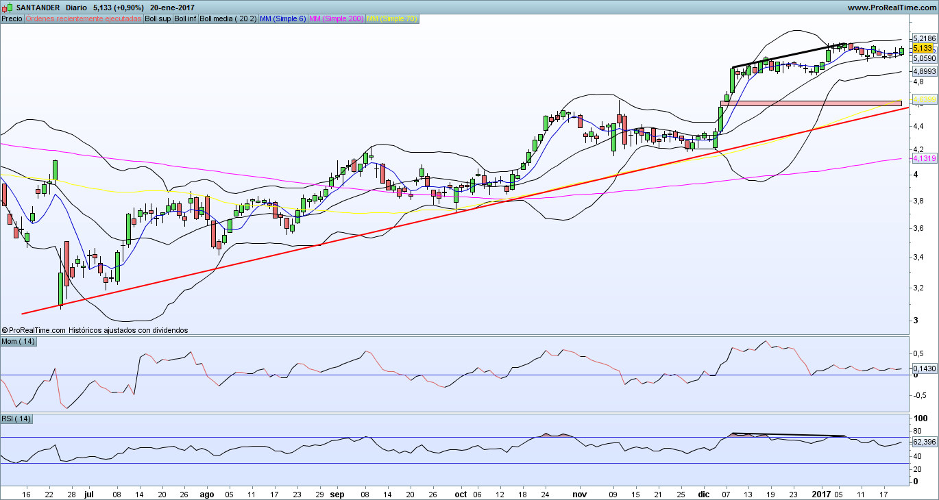
Task: Click the 'ago' month label on time axis
Action: click(206, 493)
